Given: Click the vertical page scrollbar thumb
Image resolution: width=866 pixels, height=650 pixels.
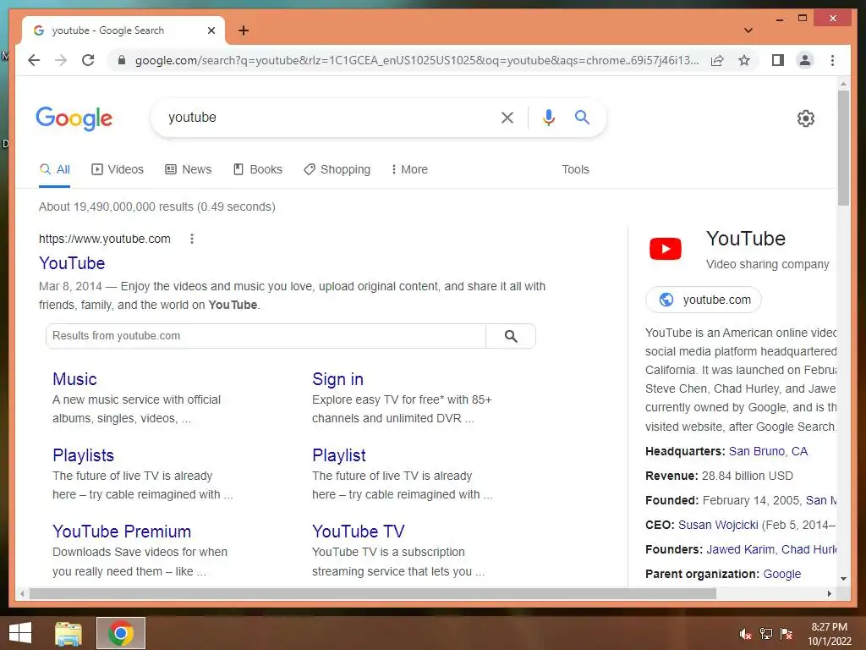Looking at the screenshot, I should 843,147.
